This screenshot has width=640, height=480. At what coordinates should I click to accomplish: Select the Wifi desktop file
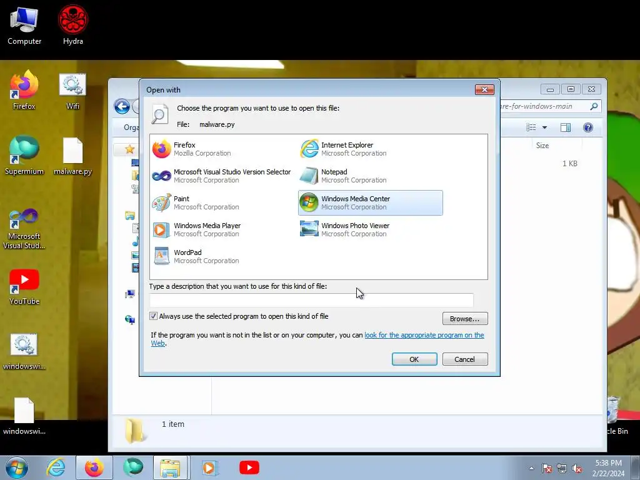point(72,91)
